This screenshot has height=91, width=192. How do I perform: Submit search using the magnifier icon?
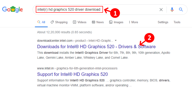click(x=181, y=9)
